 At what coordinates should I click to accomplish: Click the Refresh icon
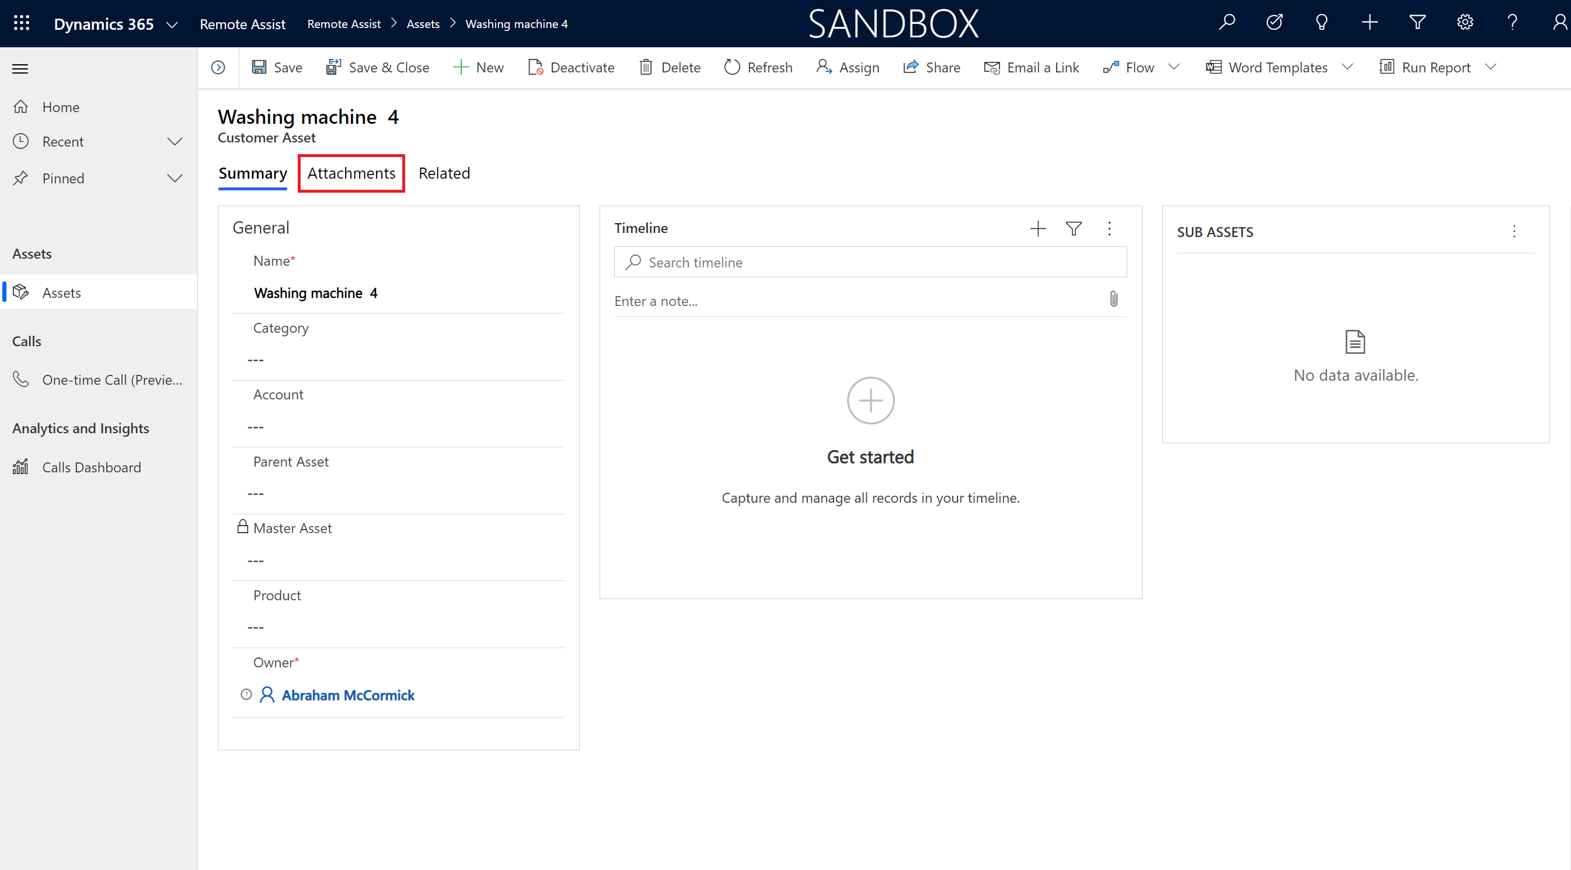(x=730, y=67)
